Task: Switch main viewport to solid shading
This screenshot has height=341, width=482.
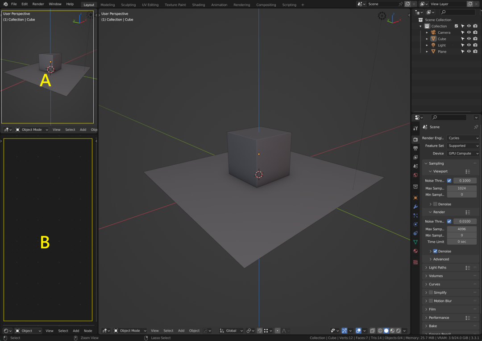Action: [386, 331]
